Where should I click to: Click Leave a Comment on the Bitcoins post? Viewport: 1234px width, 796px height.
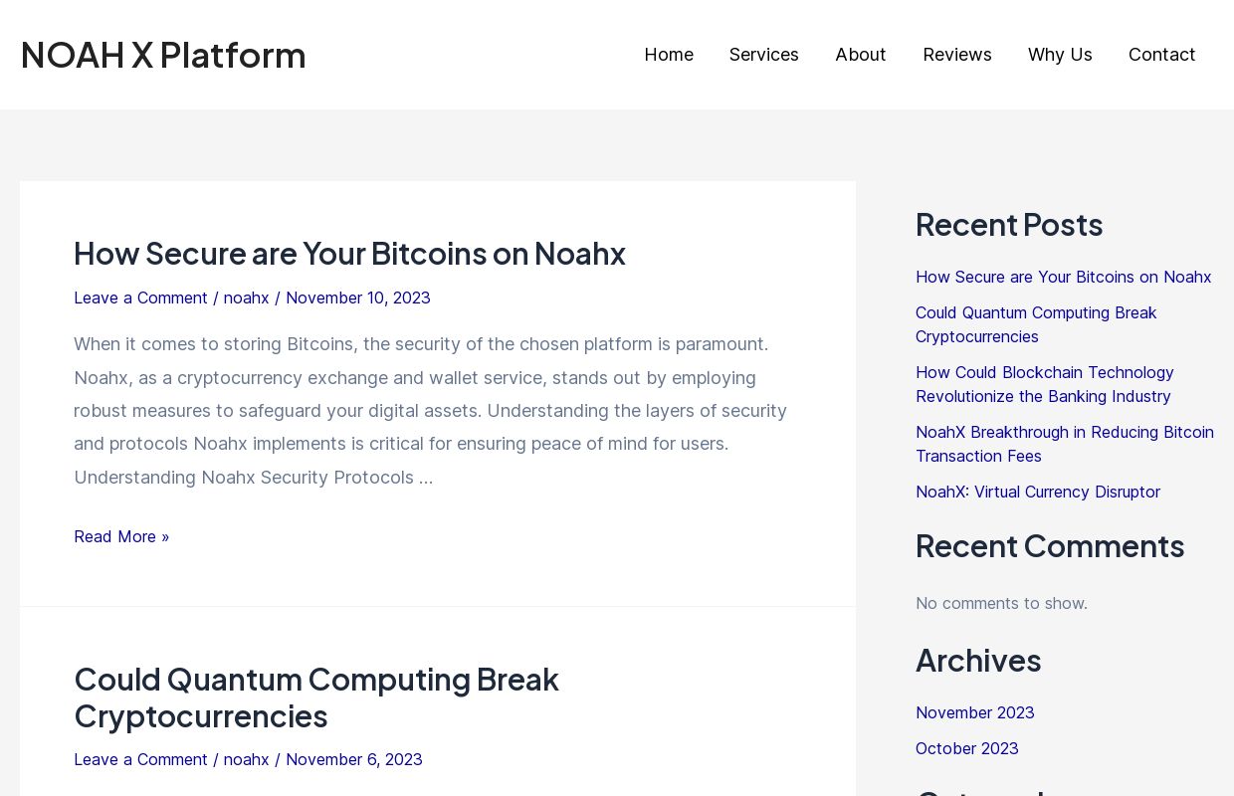140,298
